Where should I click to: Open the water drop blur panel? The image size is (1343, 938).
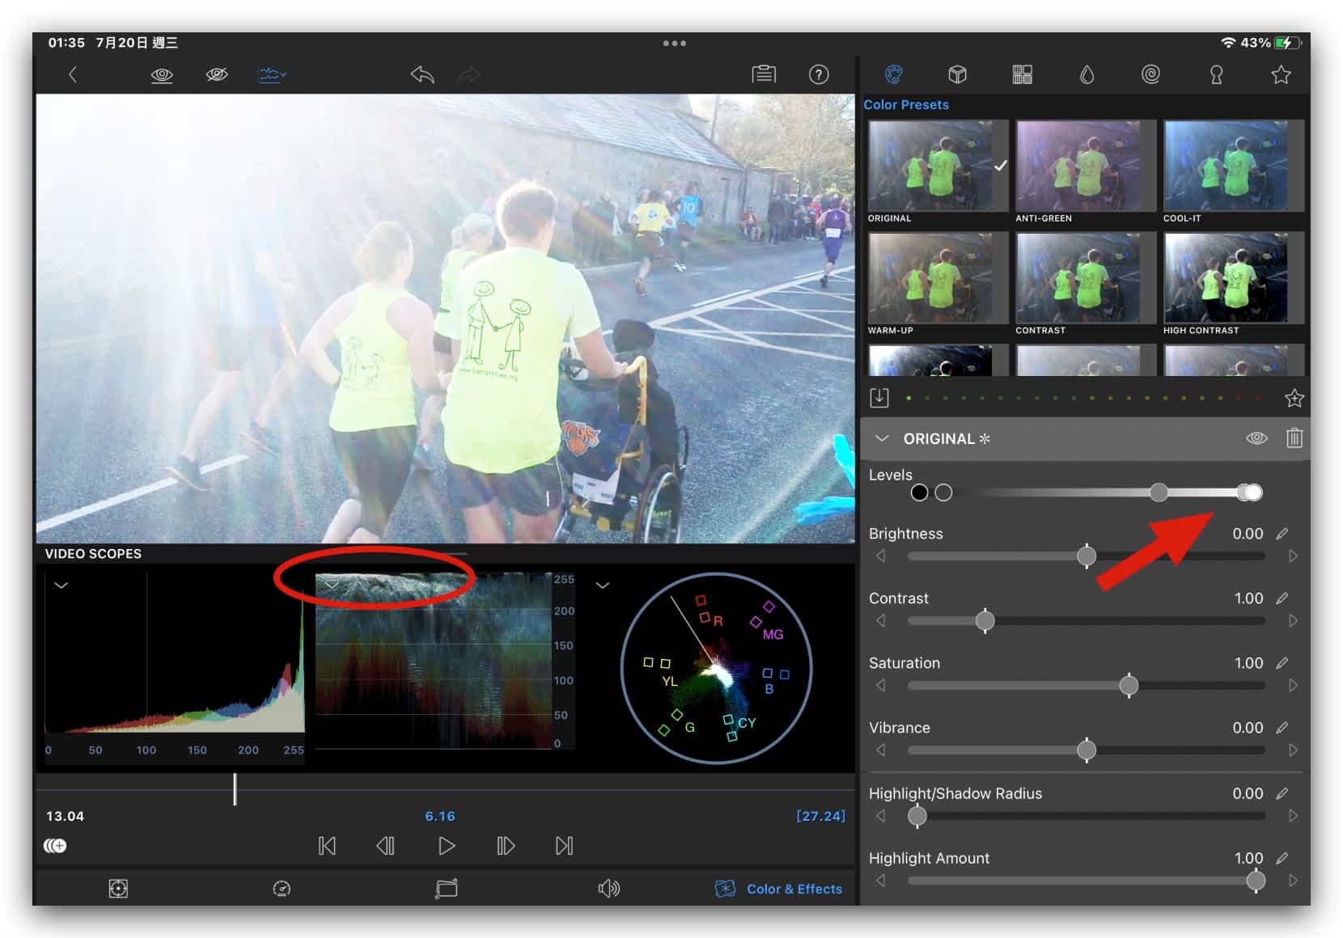(1087, 75)
